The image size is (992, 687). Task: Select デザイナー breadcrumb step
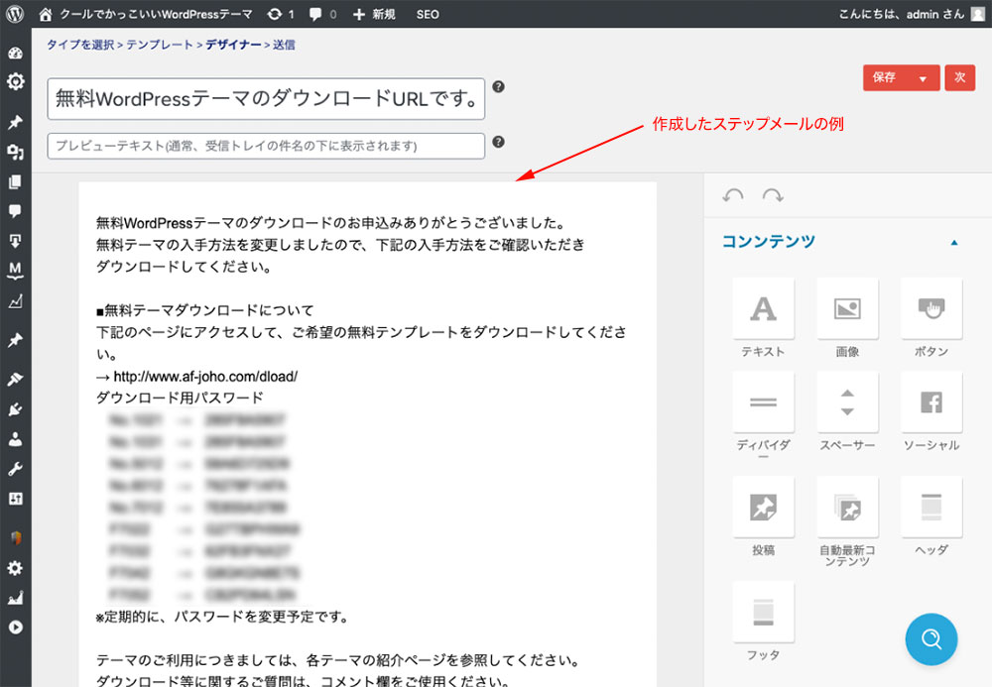pos(233,45)
